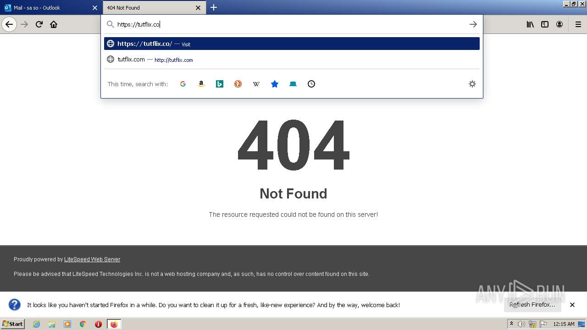Dismiss the Firefox refresh notification bar
The height and width of the screenshot is (330, 587).
tap(572, 305)
